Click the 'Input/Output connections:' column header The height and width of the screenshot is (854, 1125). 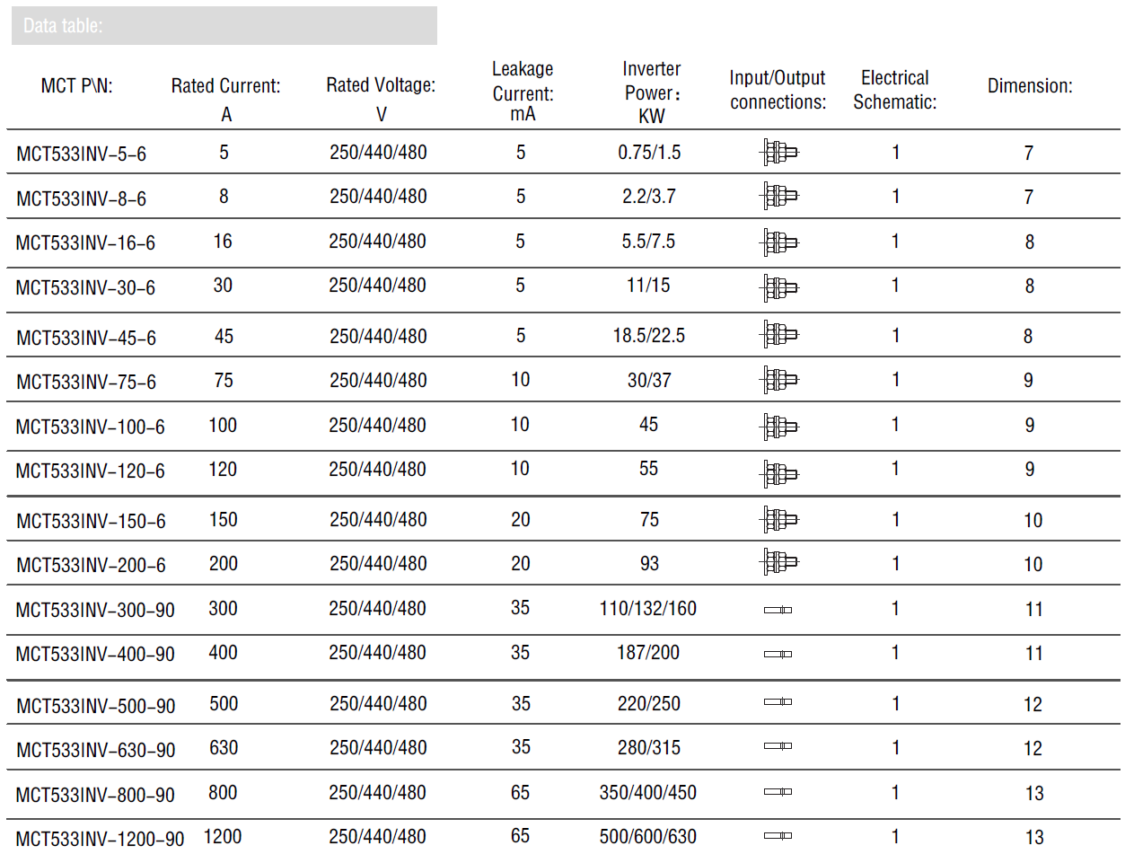pos(778,90)
